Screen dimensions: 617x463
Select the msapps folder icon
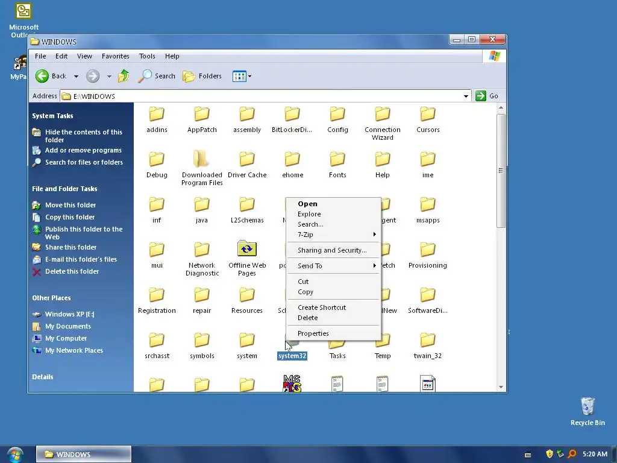pyautogui.click(x=428, y=204)
